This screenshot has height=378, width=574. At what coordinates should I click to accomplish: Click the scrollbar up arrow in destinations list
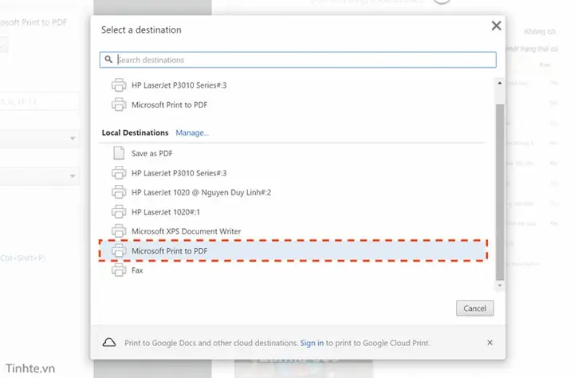tap(500, 83)
